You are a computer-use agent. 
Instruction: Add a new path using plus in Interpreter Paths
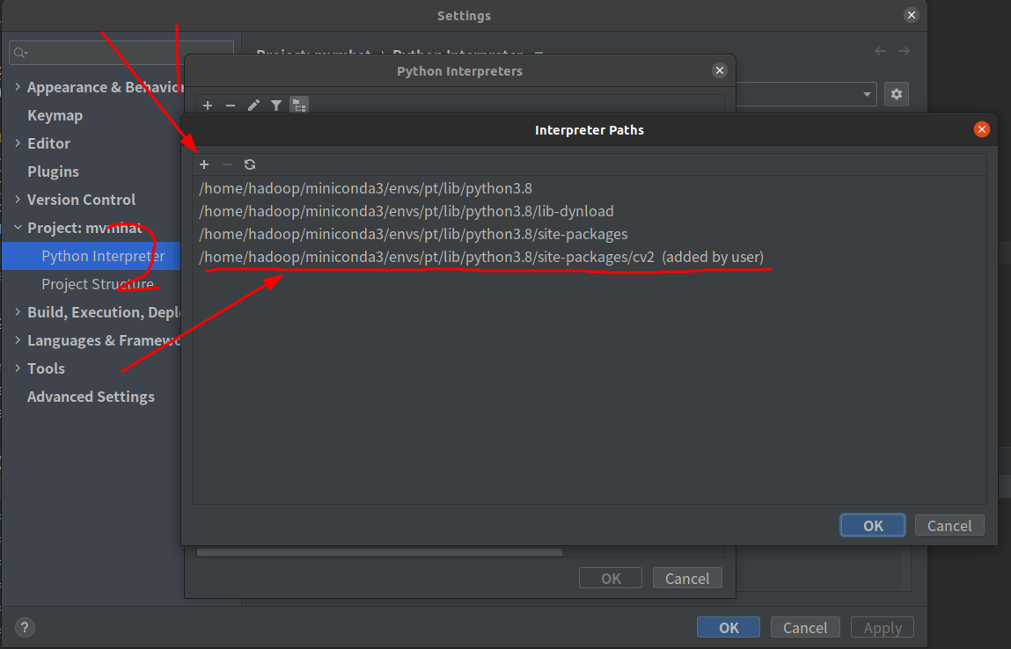[x=204, y=164]
